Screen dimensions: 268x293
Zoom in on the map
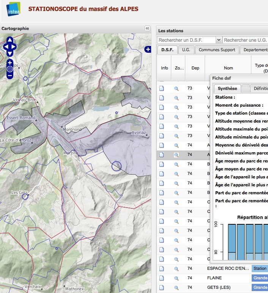[10, 62]
